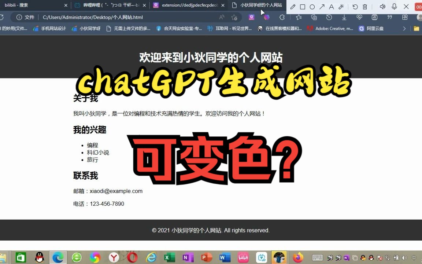This screenshot has width=422, height=264.
Task: Select the rectangle annotation tool
Action: [303, 7]
